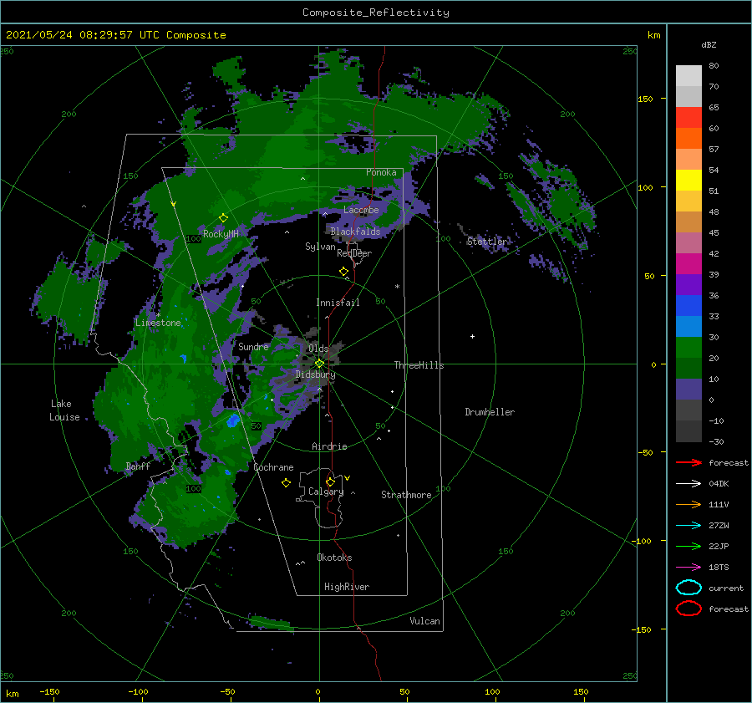This screenshot has width=752, height=703.
Task: Click the 111V legend label
Action: [x=719, y=504]
